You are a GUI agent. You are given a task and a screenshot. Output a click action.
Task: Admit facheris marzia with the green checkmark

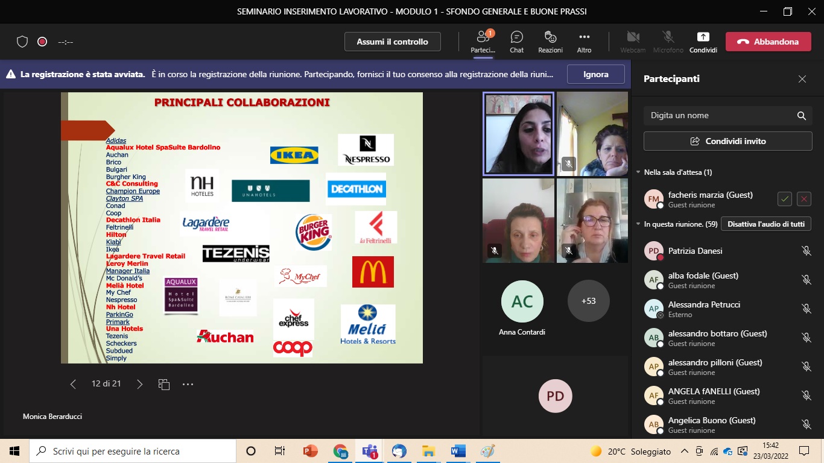click(x=784, y=199)
